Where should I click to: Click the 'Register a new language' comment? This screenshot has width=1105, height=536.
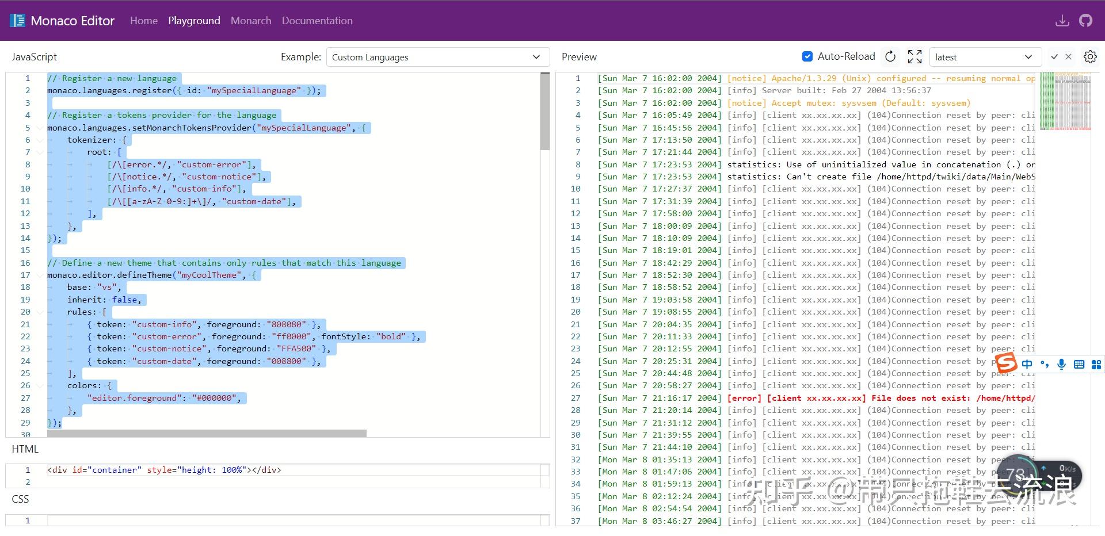point(112,78)
